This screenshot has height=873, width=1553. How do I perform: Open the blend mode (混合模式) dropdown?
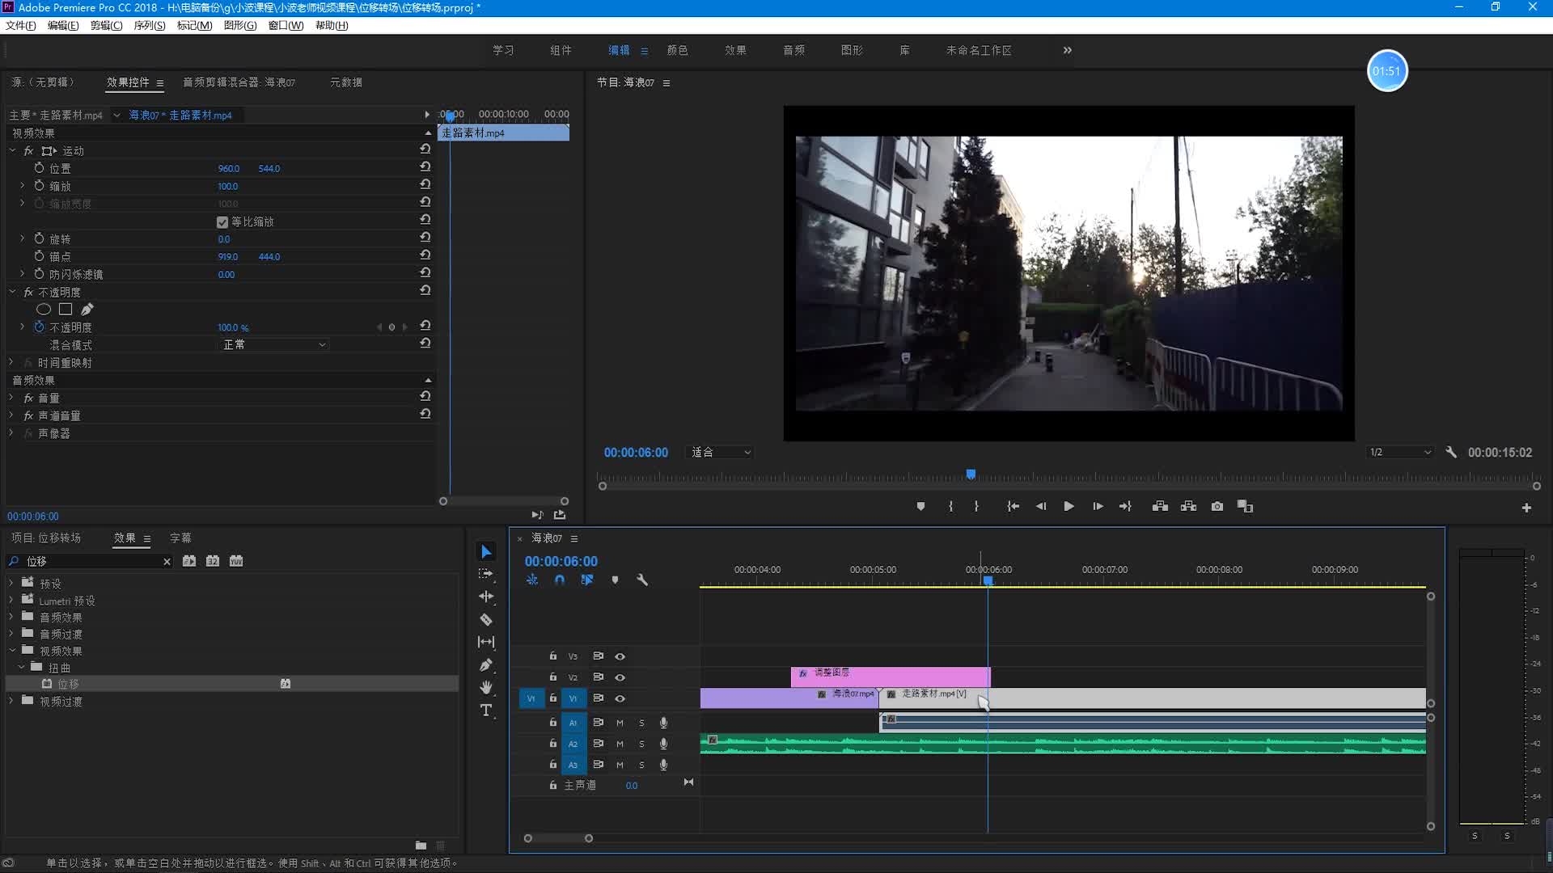pos(273,345)
